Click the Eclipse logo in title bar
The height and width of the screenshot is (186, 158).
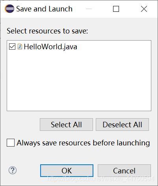pyautogui.click(x=9, y=9)
